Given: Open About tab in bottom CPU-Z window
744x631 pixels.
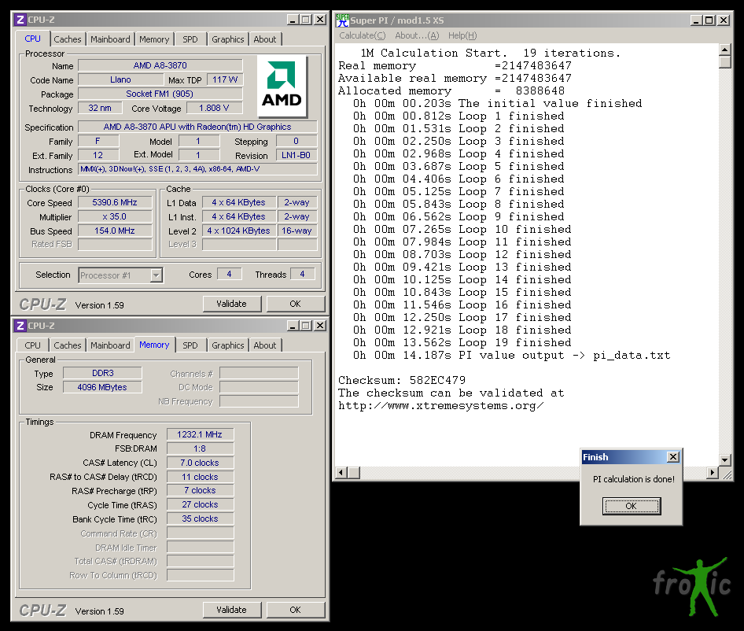Looking at the screenshot, I should point(265,345).
